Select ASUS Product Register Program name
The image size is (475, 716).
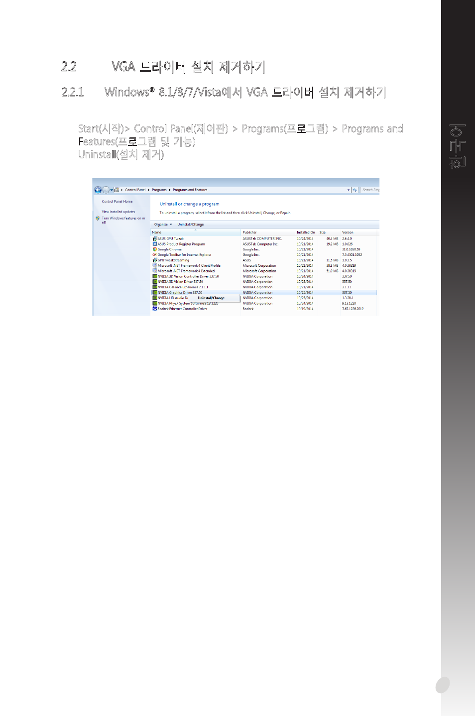181,244
